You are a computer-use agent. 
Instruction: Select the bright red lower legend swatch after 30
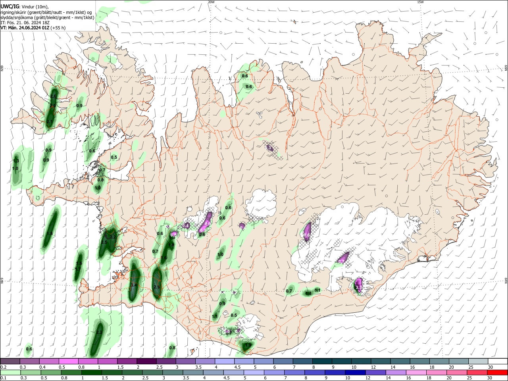[498, 372]
